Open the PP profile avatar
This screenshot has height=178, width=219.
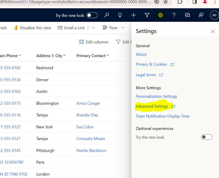tap(214, 15)
